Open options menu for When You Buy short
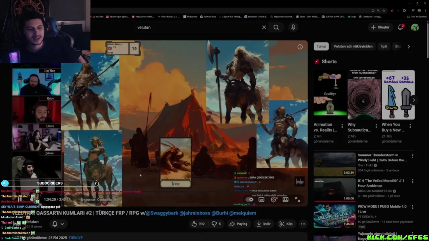This screenshot has height=241, width=429. [410, 126]
